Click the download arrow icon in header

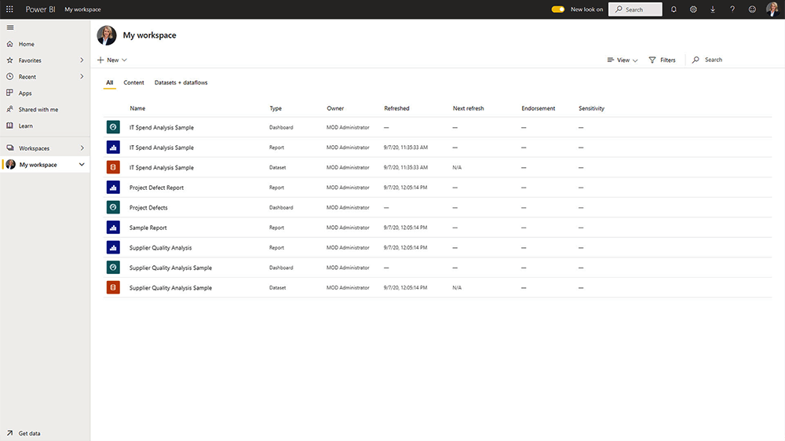click(713, 9)
